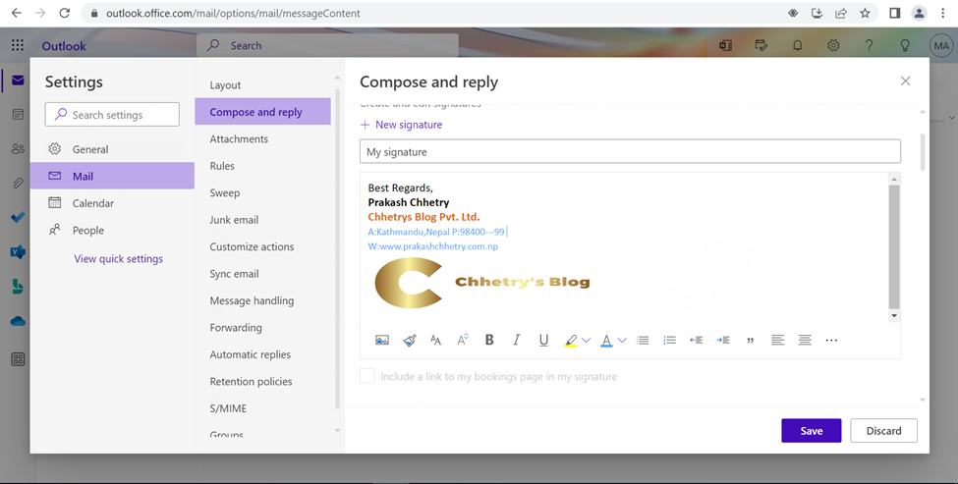Close the Settings dialog
Image resolution: width=958 pixels, height=484 pixels.
[x=906, y=81]
